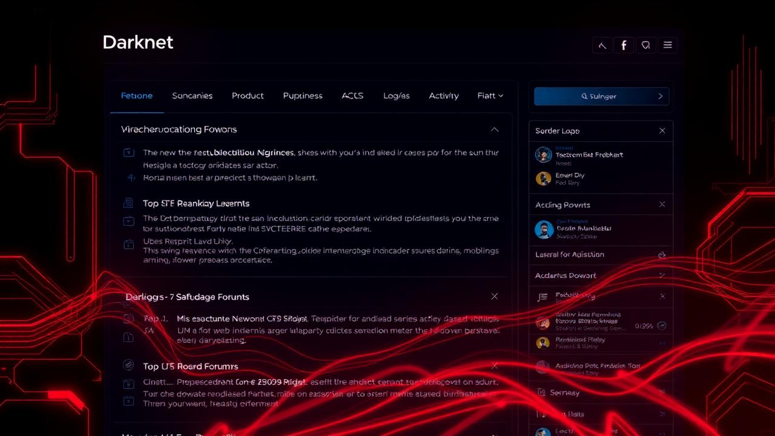Screen dimensions: 775x436
Task: Switch to the 'Fetione' tab
Action: pos(137,96)
